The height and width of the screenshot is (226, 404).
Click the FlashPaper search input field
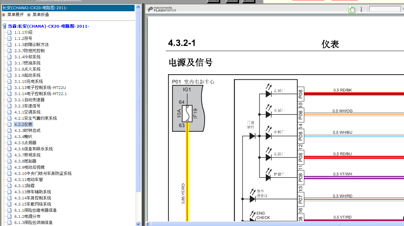pos(385,9)
